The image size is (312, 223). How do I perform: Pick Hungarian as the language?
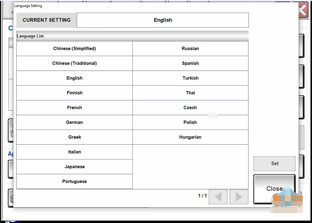190,137
